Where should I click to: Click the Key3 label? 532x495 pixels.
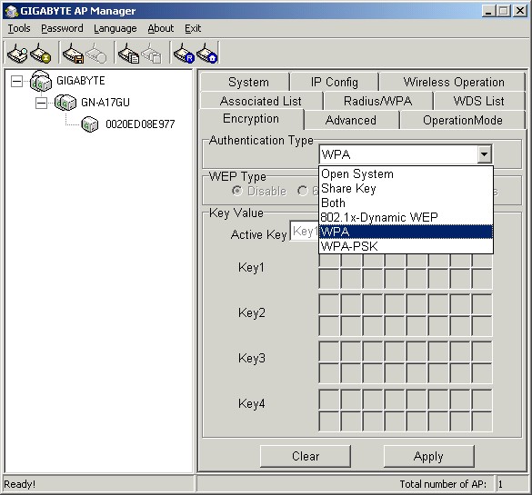(251, 358)
